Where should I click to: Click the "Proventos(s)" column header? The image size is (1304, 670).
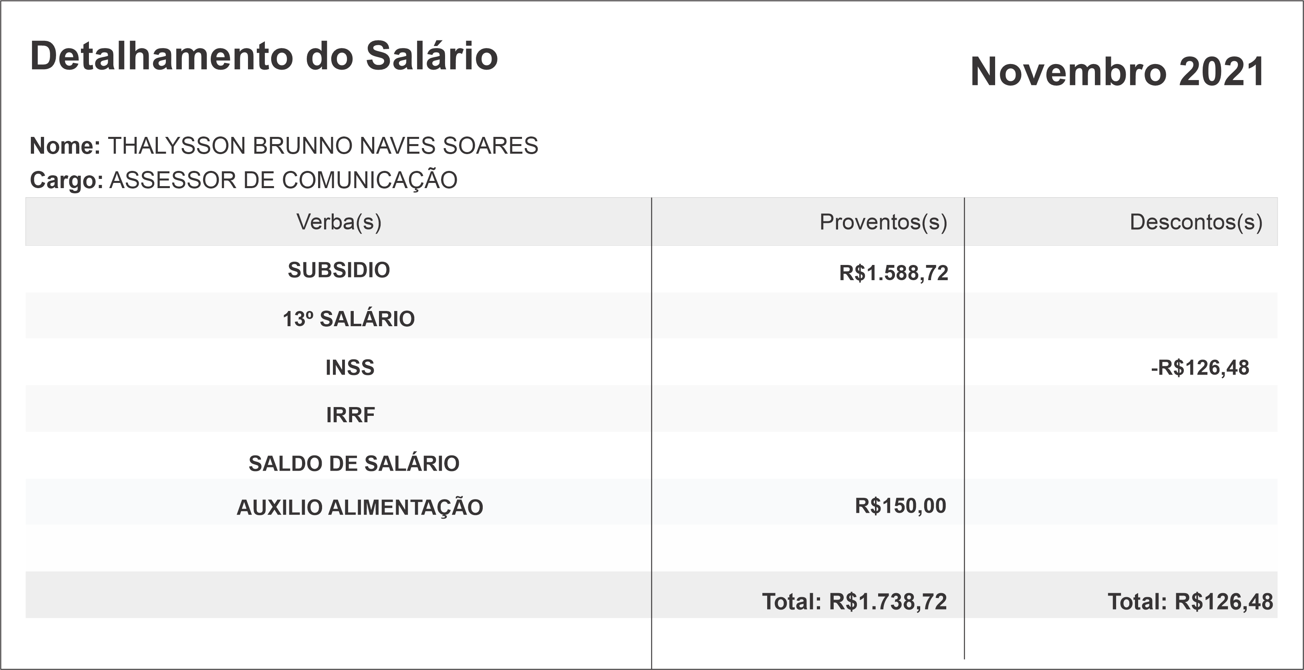883,222
